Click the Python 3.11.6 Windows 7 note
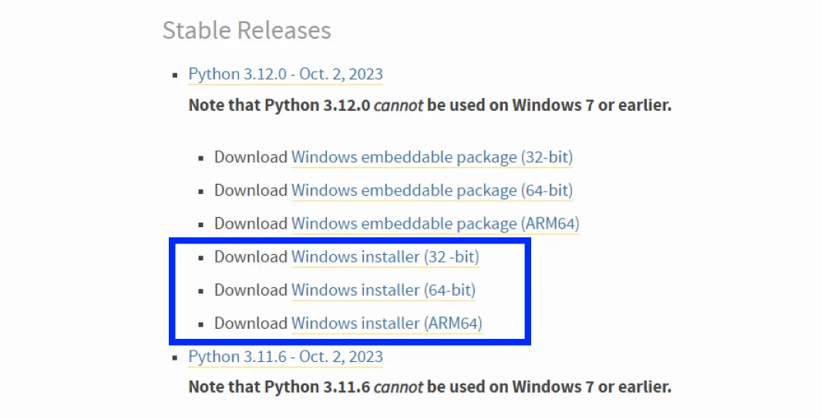This screenshot has width=821, height=419. 429,387
